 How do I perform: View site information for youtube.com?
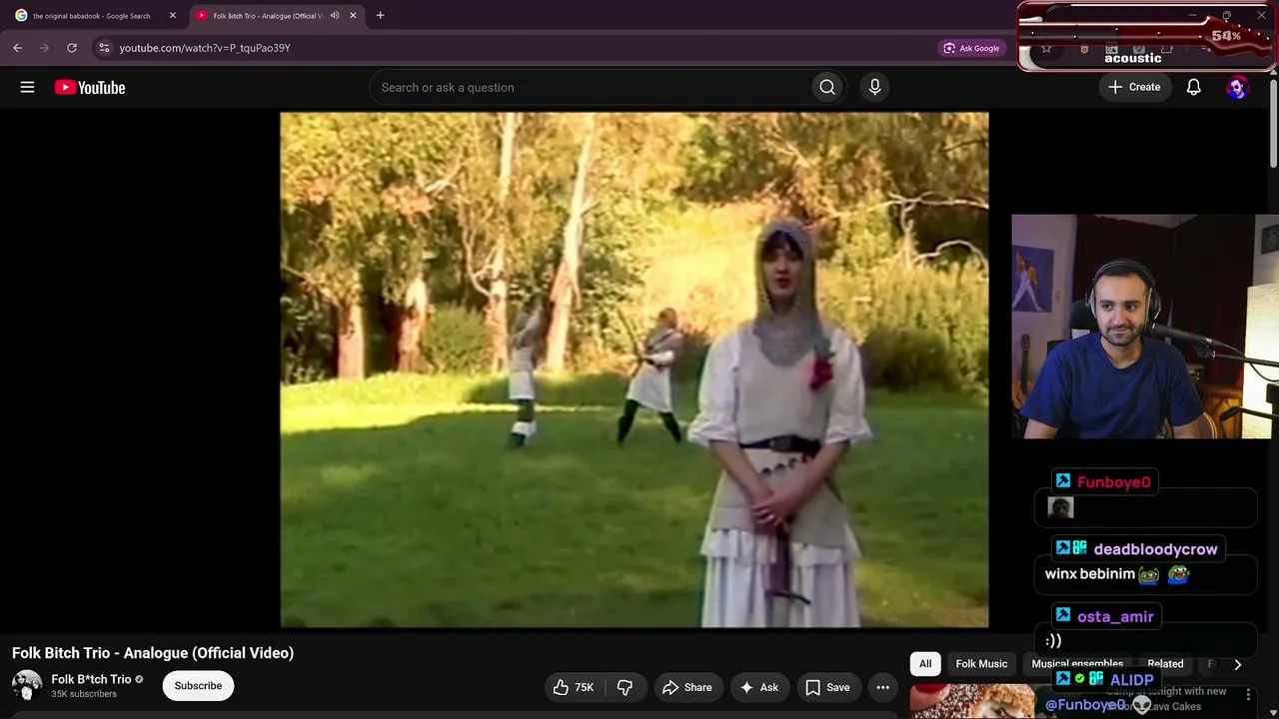104,47
